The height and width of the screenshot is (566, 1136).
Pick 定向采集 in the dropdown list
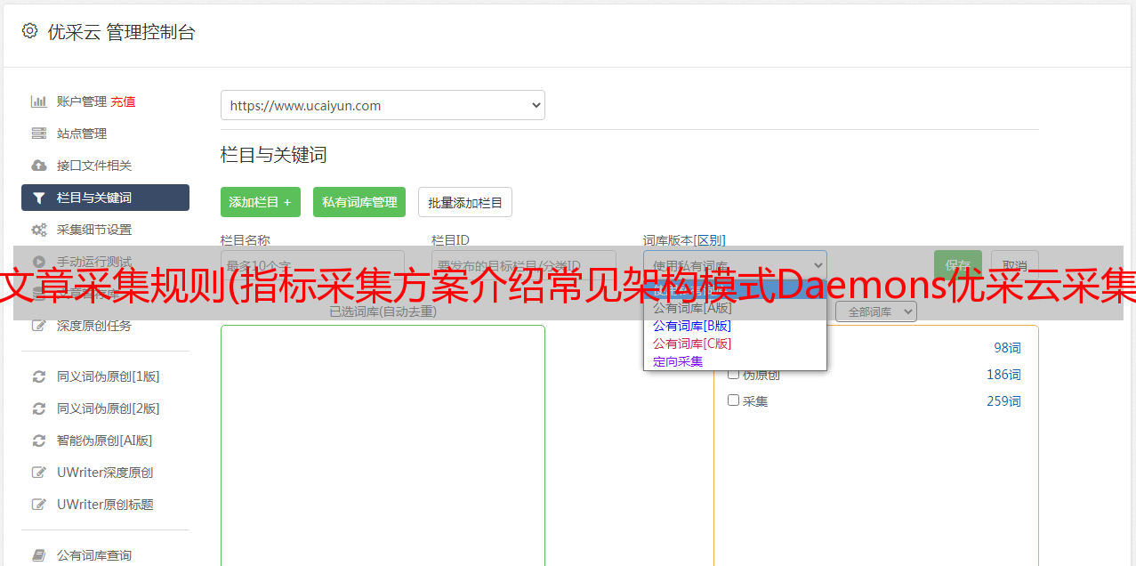pos(678,361)
